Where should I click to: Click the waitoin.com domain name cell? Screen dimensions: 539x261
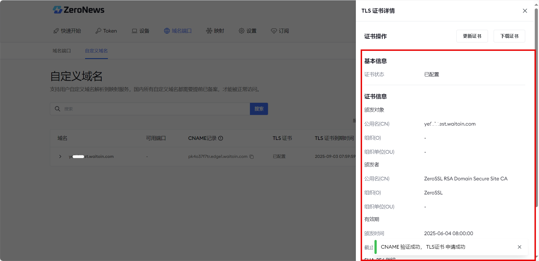point(91,156)
